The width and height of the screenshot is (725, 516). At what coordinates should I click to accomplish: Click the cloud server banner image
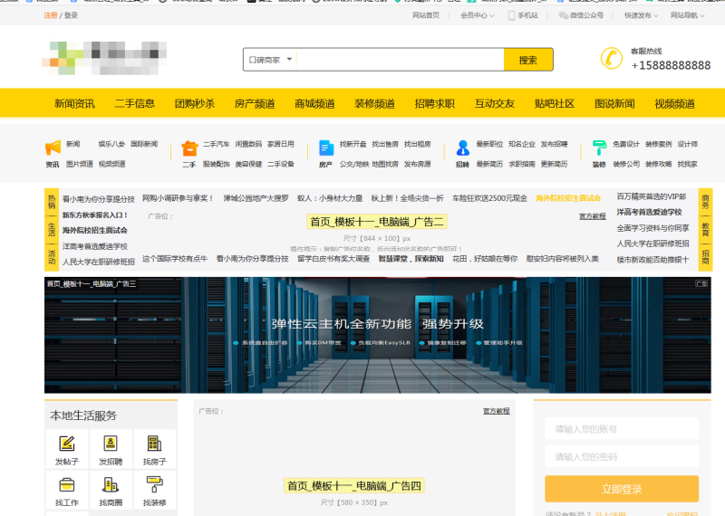coord(377,335)
